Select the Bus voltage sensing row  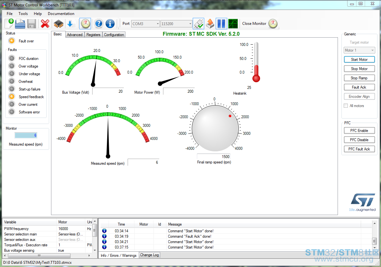click(48, 250)
